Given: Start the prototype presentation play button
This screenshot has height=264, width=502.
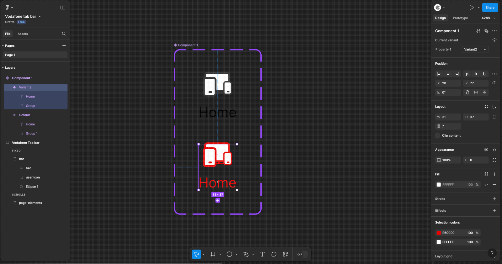Looking at the screenshot, I should (472, 8).
